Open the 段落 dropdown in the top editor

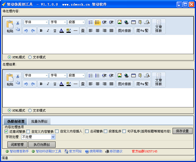point(76,22)
